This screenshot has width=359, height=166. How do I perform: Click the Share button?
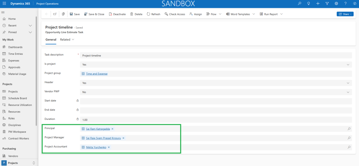tap(345, 14)
